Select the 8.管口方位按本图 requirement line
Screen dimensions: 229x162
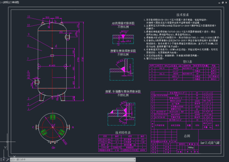(x=154, y=58)
